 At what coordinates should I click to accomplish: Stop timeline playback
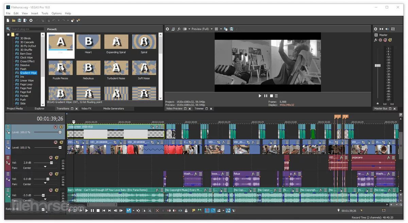pyautogui.click(x=98, y=210)
